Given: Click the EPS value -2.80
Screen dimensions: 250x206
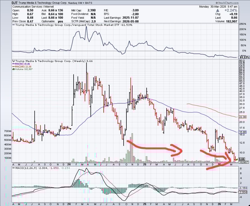Looking at the screenshot, I should click(135, 14).
